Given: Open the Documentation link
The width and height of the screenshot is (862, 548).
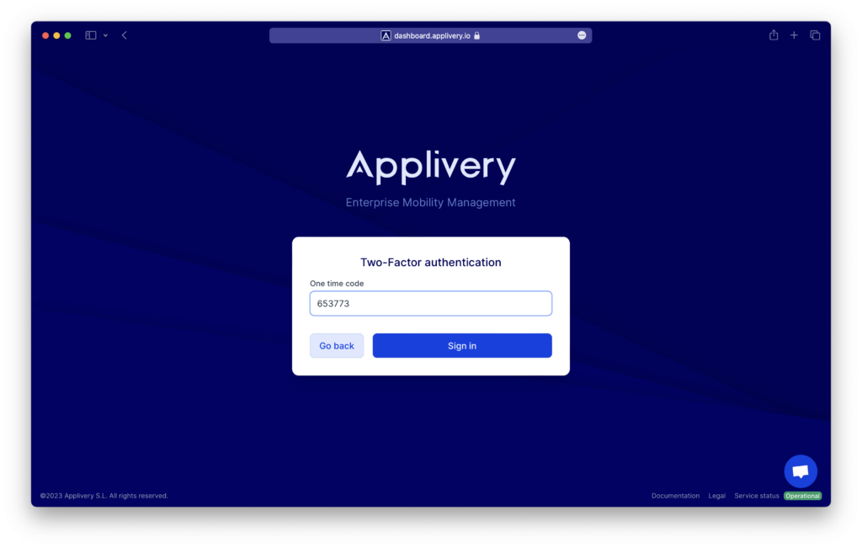Looking at the screenshot, I should (x=676, y=496).
